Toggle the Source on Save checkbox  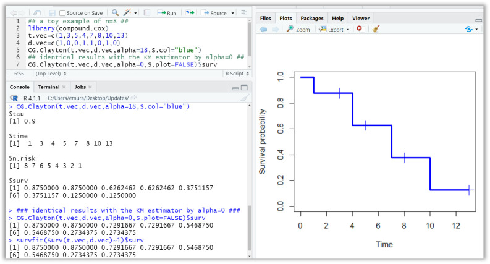(x=63, y=13)
